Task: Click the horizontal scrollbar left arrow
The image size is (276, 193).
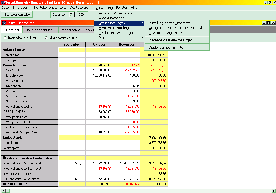Action: [3, 191]
